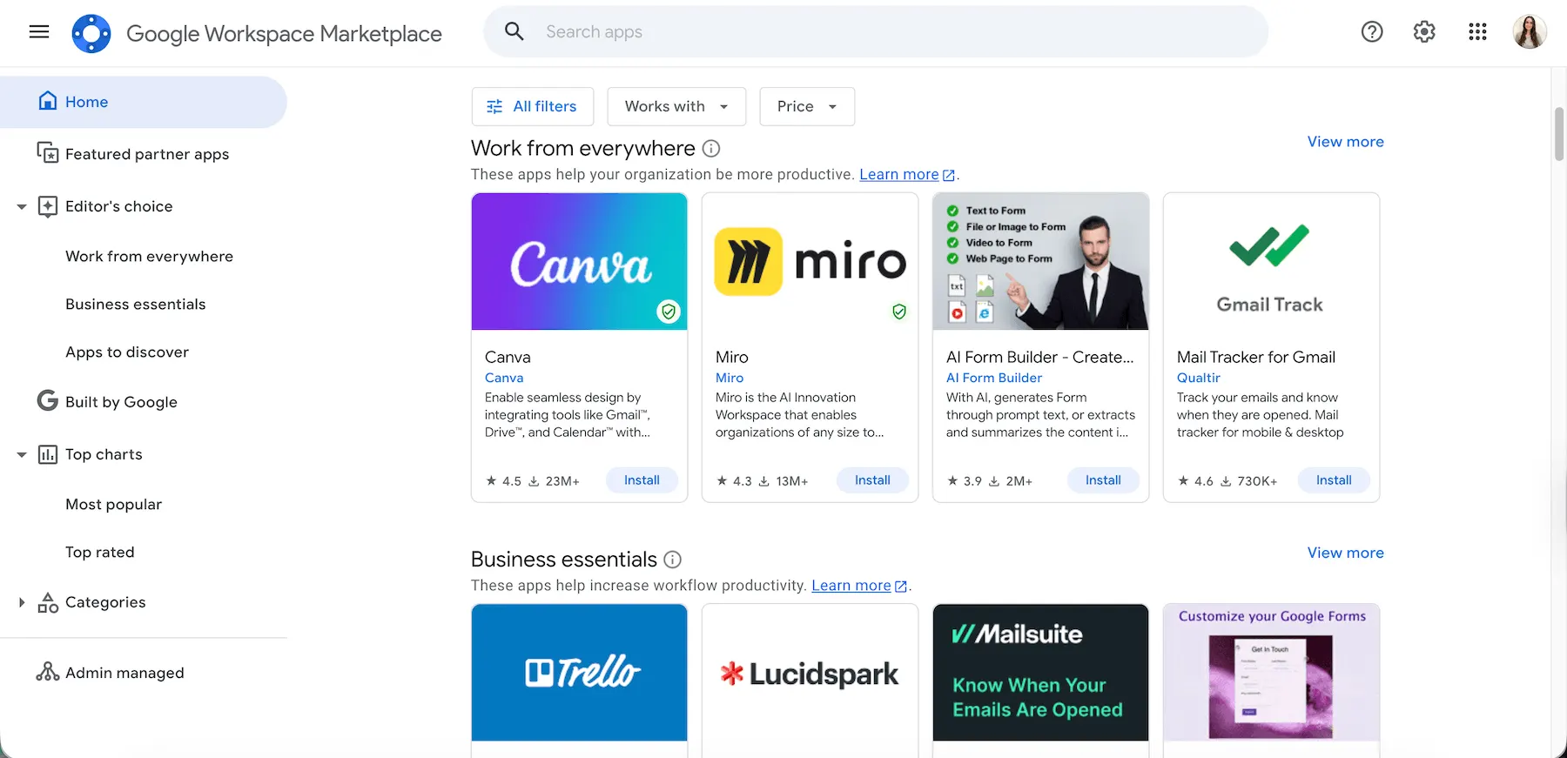The height and width of the screenshot is (758, 1567).
Task: Click the Featured partner apps icon
Action: tap(48, 153)
